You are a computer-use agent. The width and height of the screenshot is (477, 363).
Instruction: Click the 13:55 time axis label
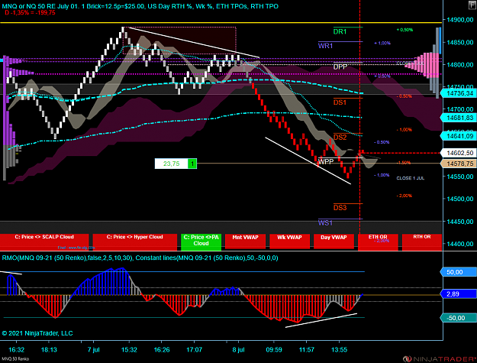pyautogui.click(x=339, y=349)
